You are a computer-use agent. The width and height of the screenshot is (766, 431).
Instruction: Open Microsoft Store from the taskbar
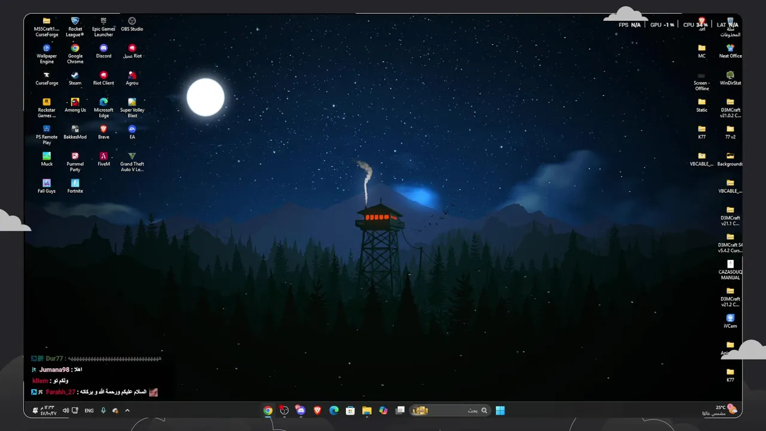point(350,411)
